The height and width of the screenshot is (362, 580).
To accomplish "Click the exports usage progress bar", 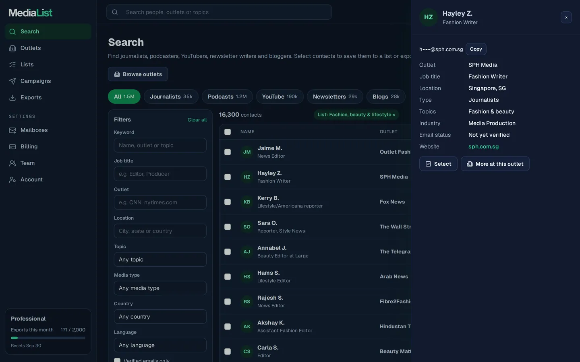I will click(x=48, y=338).
